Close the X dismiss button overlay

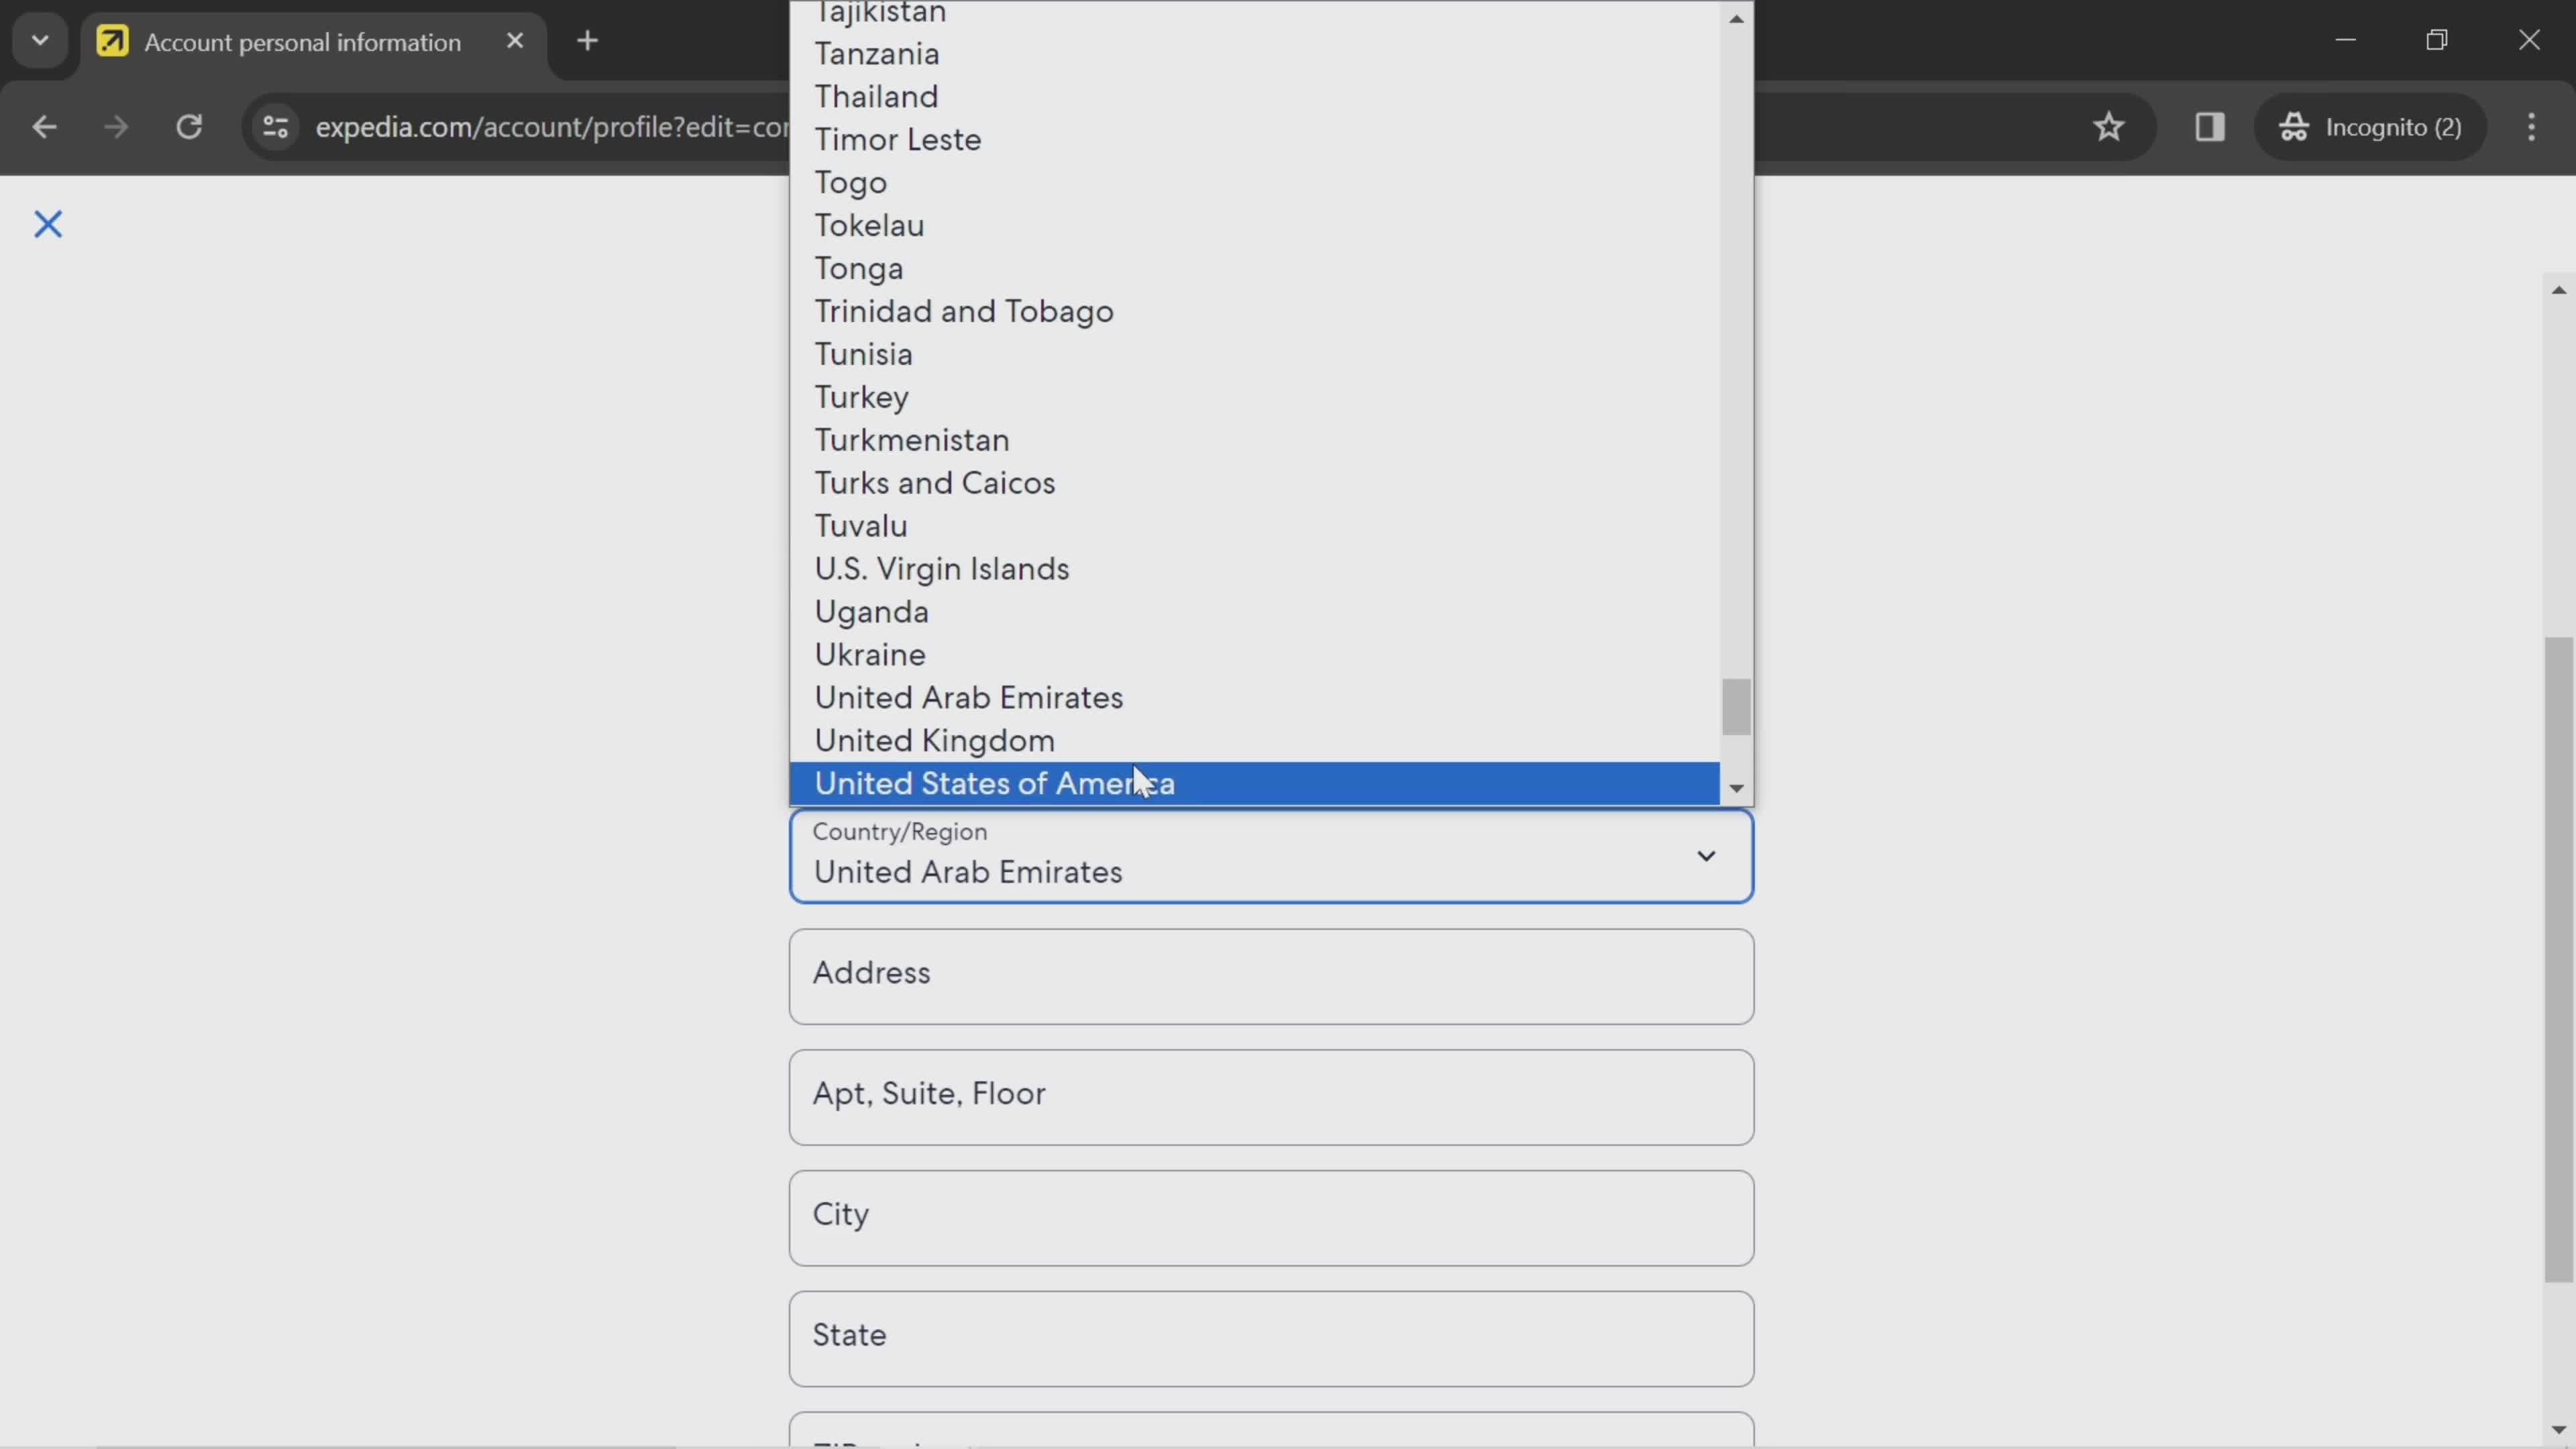pos(48,223)
